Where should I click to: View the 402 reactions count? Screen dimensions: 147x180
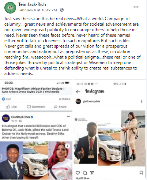point(6,99)
